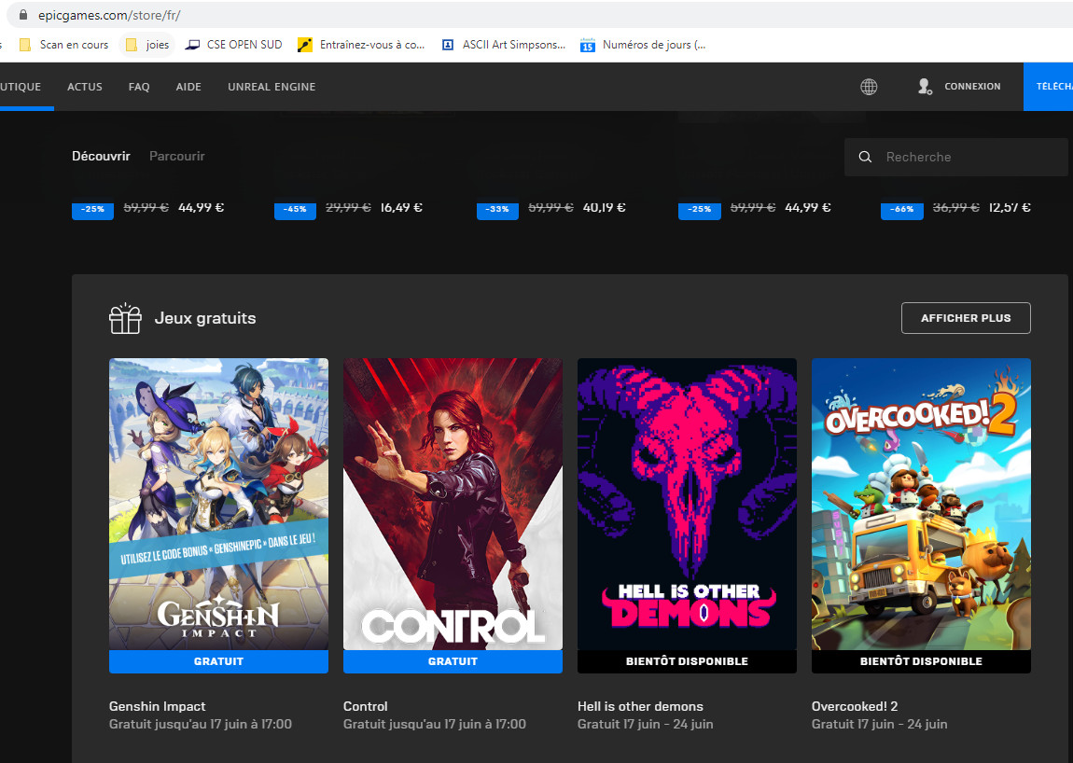1073x763 pixels.
Task: Click the GRATUIT banner under Genshin Impact
Action: 218,661
